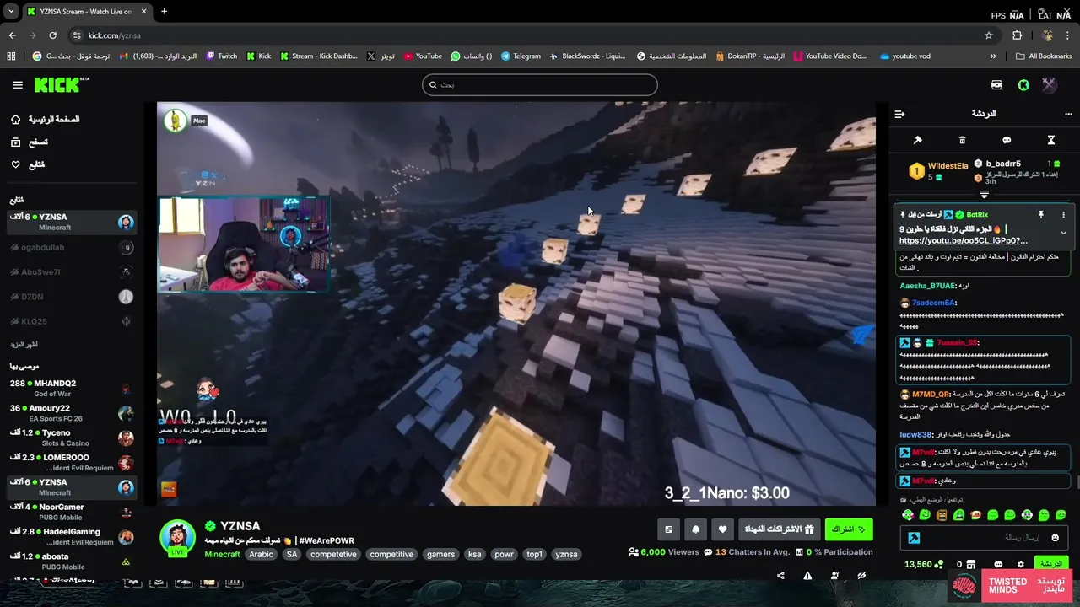The height and width of the screenshot is (607, 1080).
Task: Click the Minecraft category link
Action: (x=222, y=555)
